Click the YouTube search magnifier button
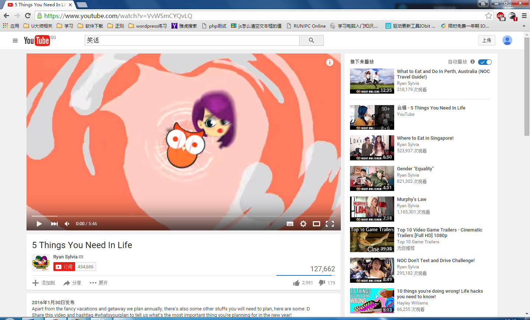The height and width of the screenshot is (320, 530). (311, 41)
